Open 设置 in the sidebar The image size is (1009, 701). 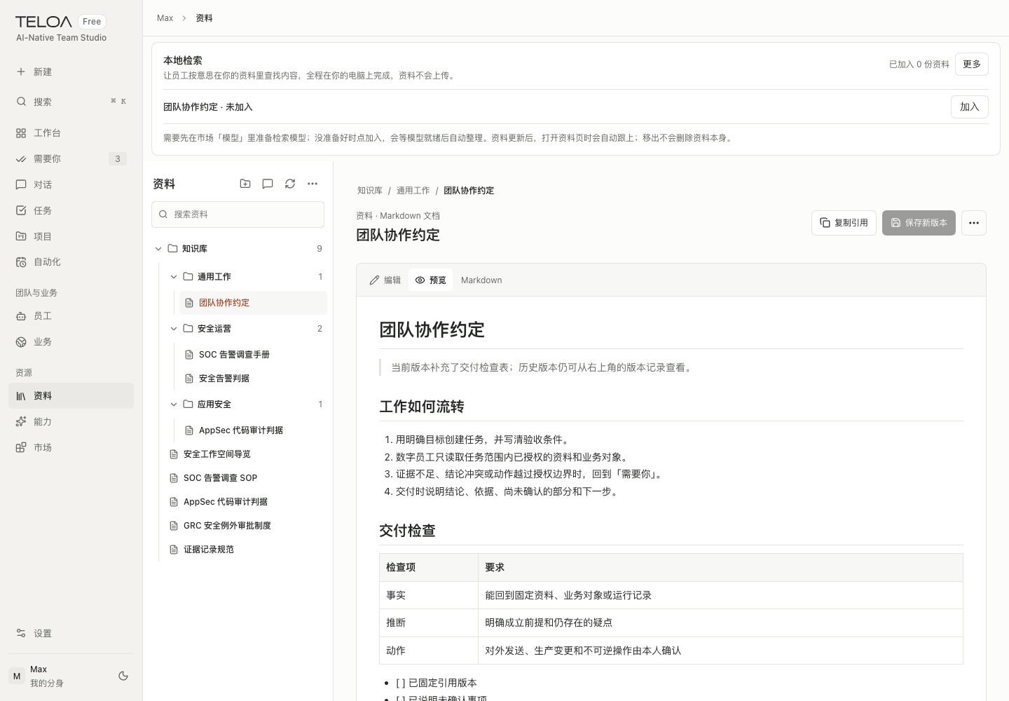[71, 634]
